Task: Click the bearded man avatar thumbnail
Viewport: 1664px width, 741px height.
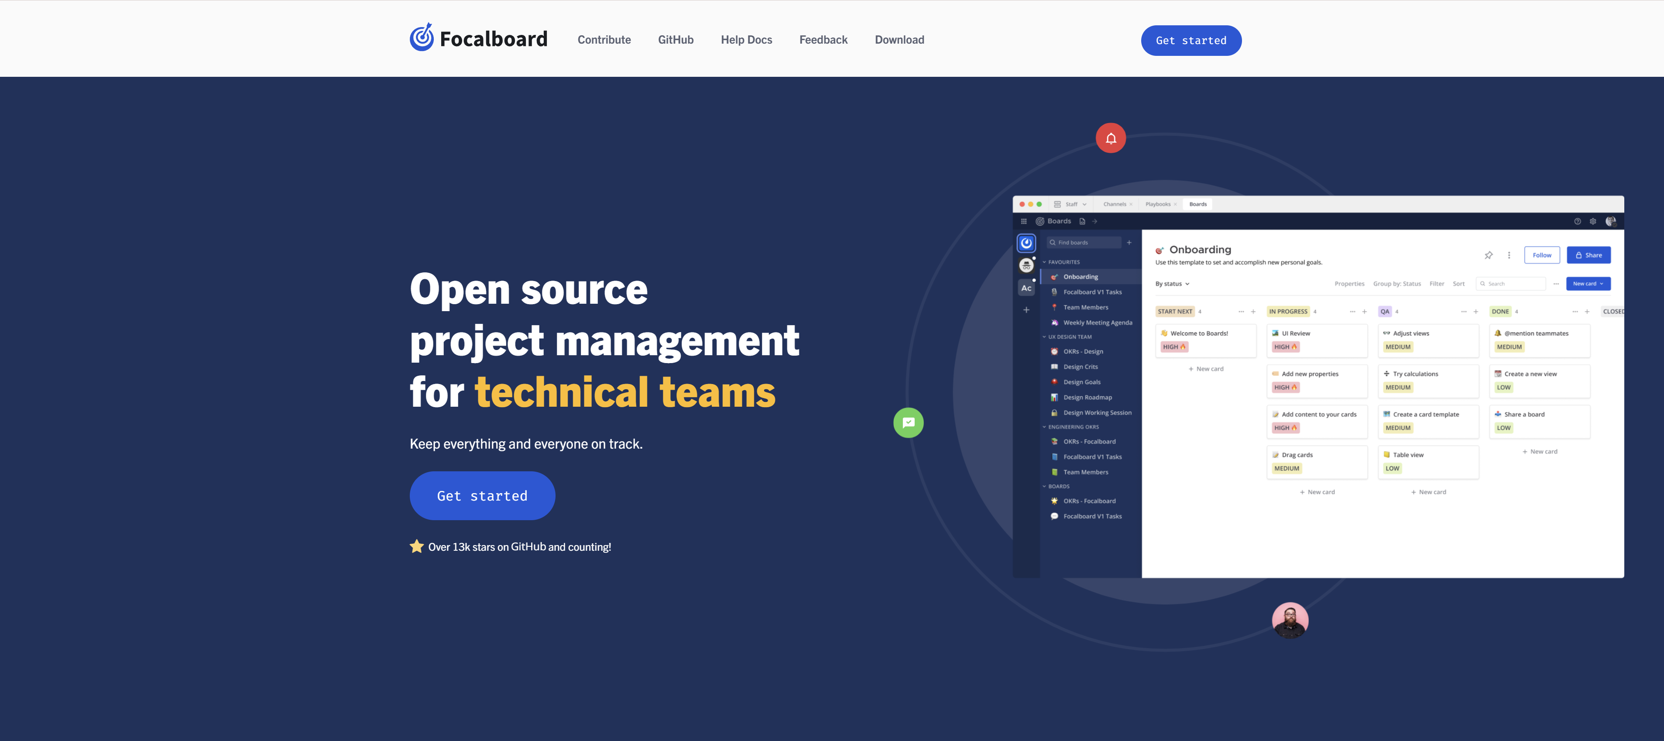Action: click(x=1289, y=620)
